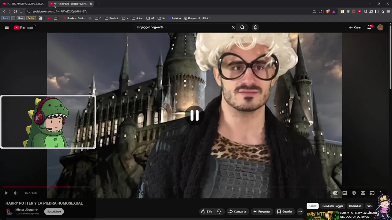
Task: Open the Crear upload menu
Action: pos(355,28)
